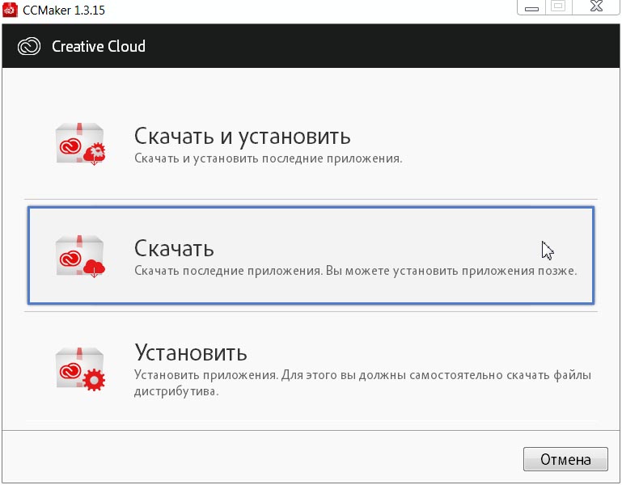Click text 'Вы можете установить приложения позже.'
This screenshot has height=485, width=622.
pyautogui.click(x=451, y=271)
